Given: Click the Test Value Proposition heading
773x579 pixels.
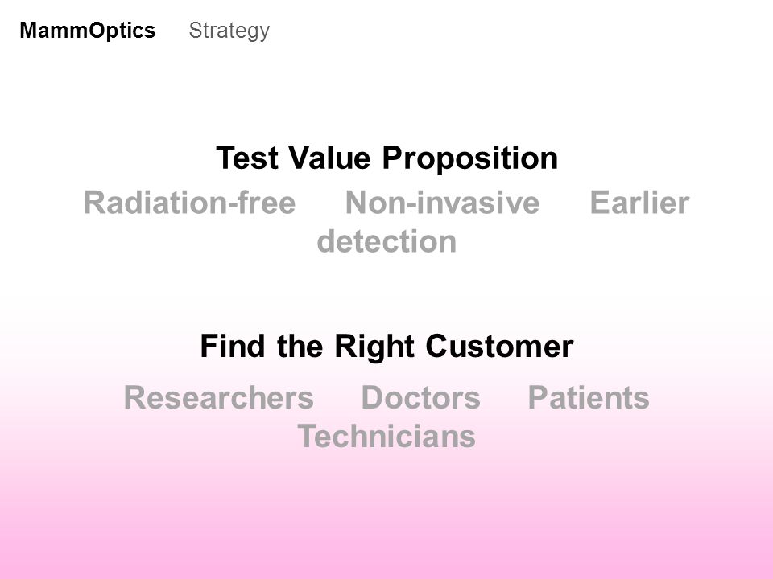Looking at the screenshot, I should coord(387,158).
